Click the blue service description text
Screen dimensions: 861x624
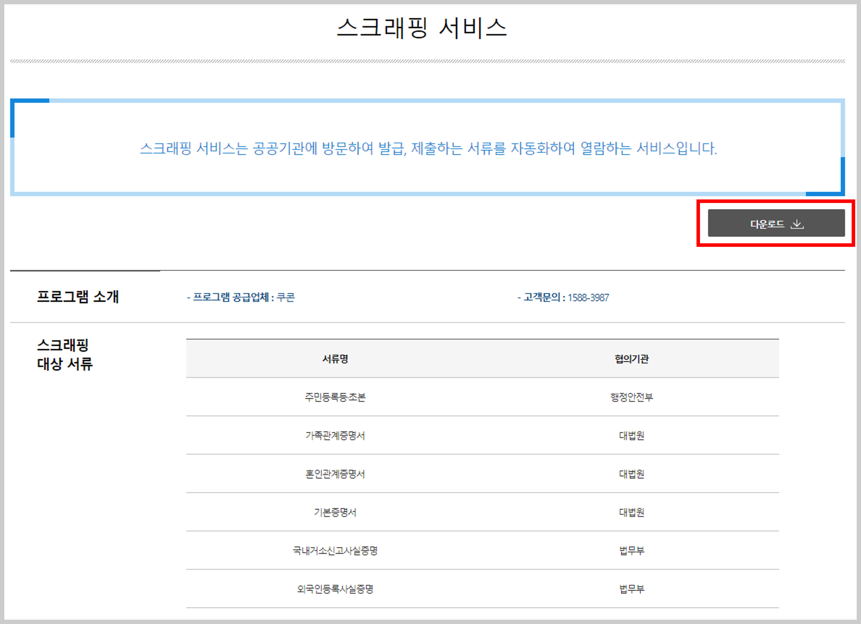[x=428, y=148]
